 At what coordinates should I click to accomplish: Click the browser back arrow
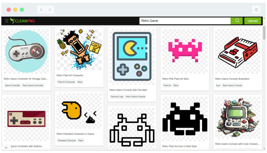pyautogui.click(x=41, y=10)
